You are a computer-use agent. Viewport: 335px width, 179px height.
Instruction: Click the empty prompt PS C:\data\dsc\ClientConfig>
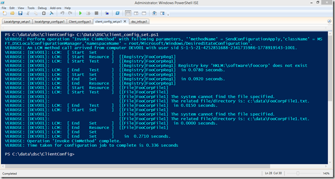(x=39, y=154)
